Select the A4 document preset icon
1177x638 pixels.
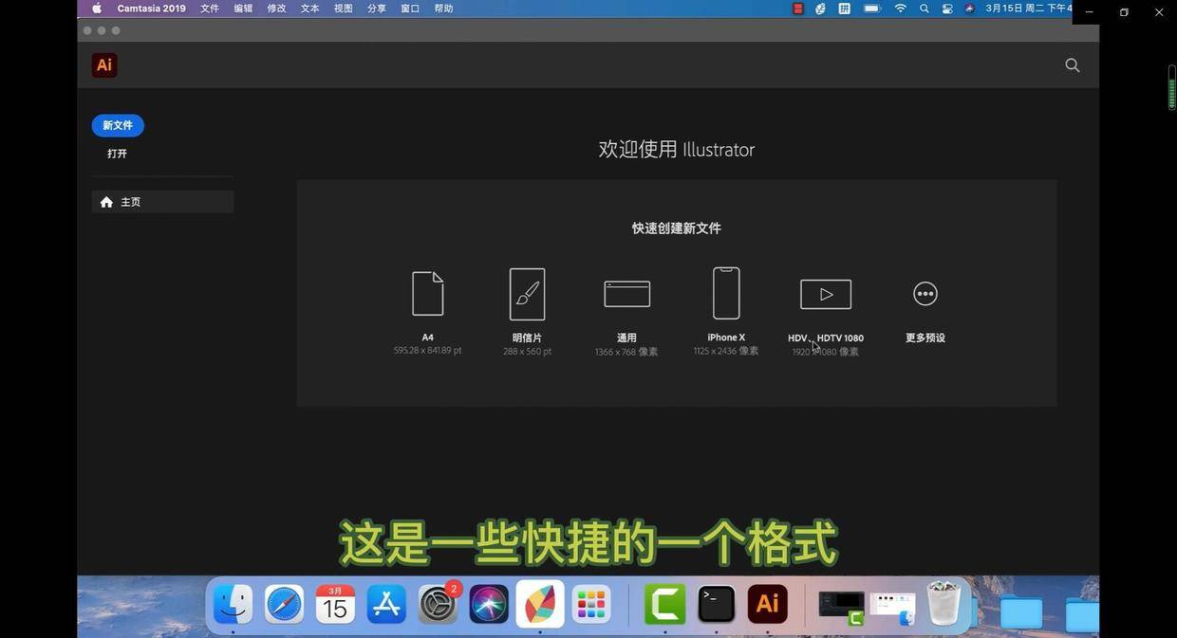[427, 294]
